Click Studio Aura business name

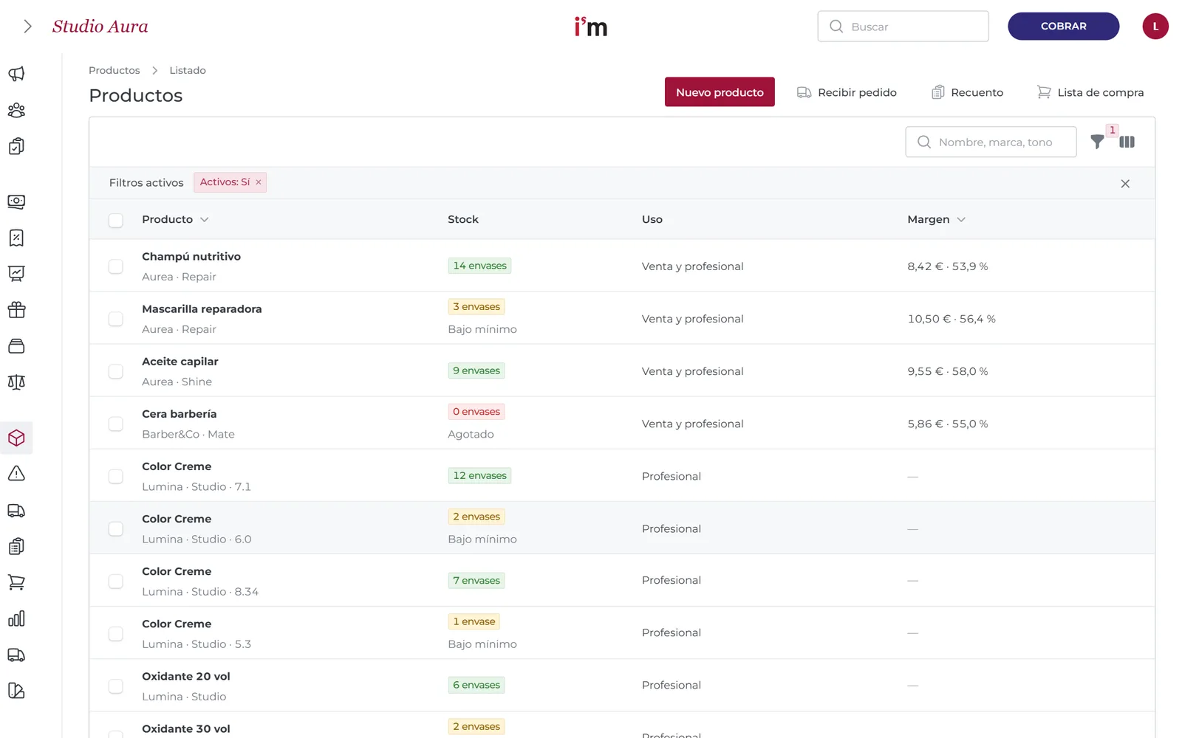[x=100, y=27]
